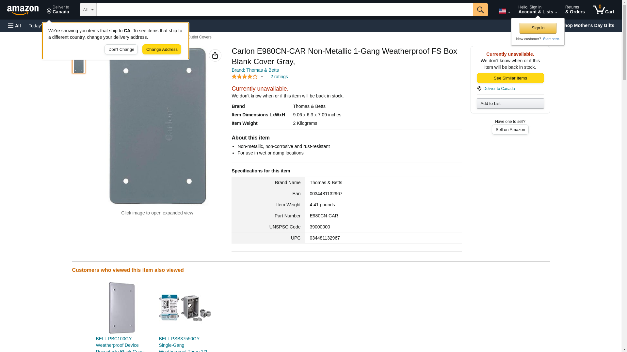This screenshot has width=627, height=352.
Task: Click inside the search input field
Action: tap(284, 10)
